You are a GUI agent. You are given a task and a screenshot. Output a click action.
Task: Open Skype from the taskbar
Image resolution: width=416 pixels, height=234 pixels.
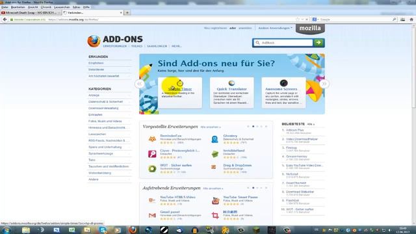(x=103, y=230)
